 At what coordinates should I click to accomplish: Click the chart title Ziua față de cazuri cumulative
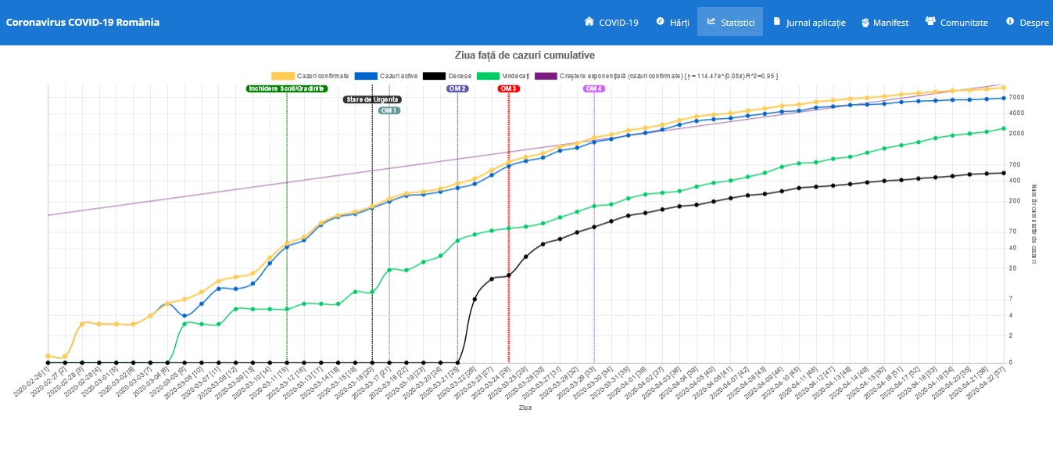pos(525,56)
